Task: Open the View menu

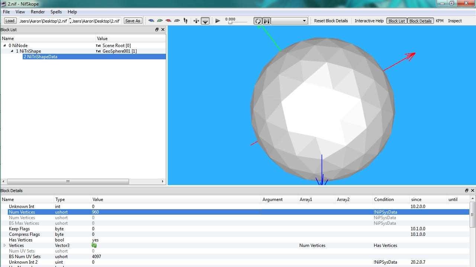Action: (x=20, y=12)
